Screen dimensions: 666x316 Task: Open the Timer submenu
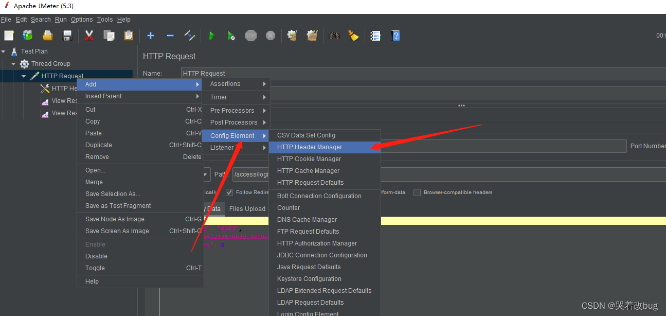tap(237, 97)
